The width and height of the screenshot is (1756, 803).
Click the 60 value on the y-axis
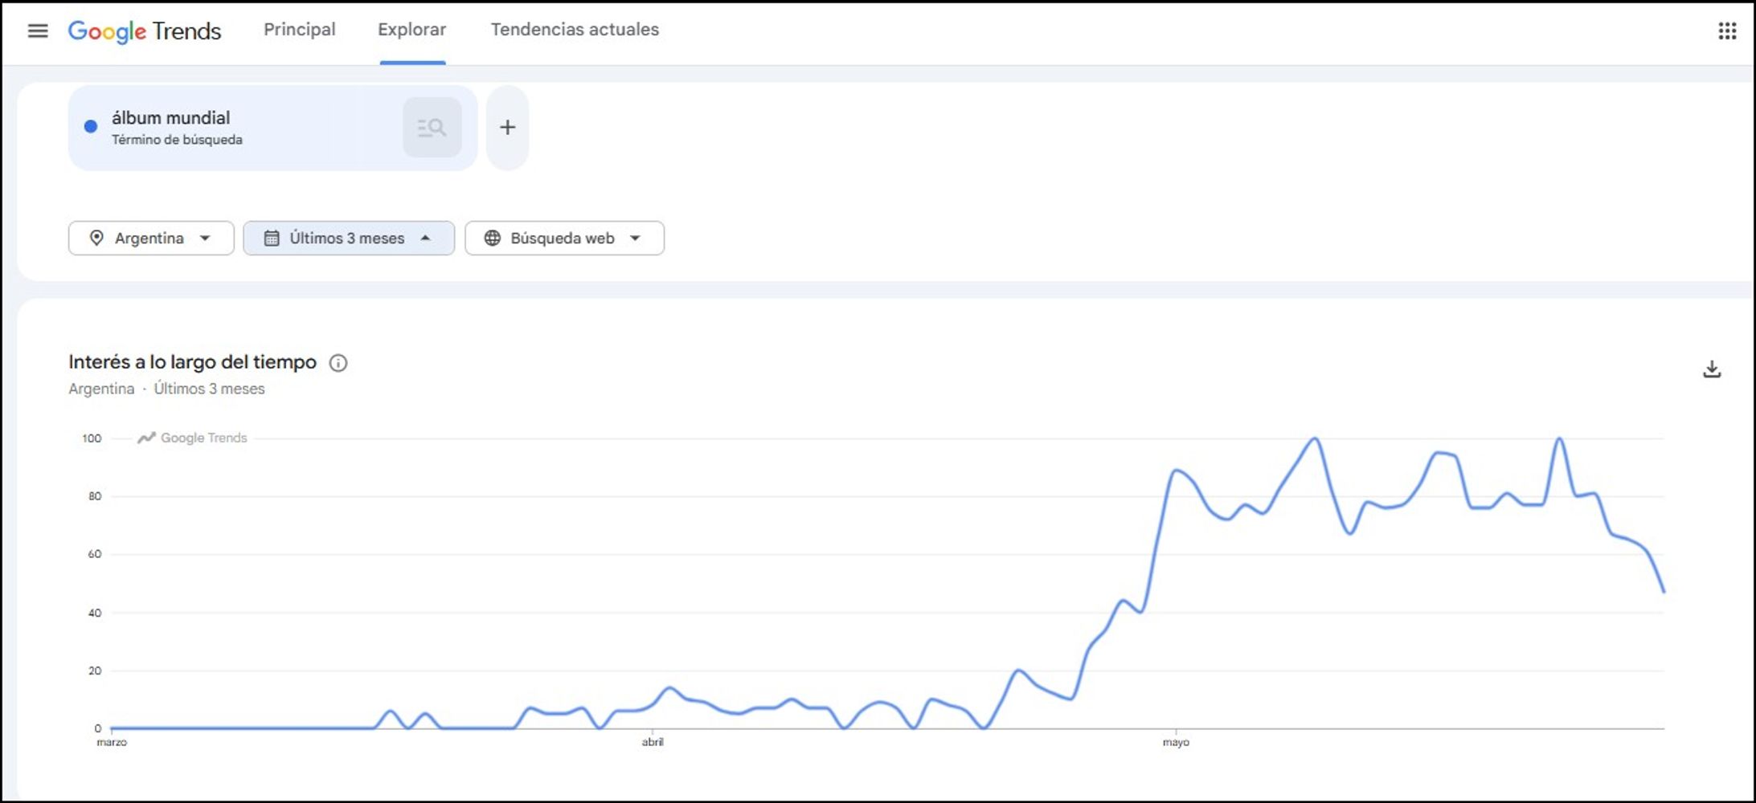95,554
